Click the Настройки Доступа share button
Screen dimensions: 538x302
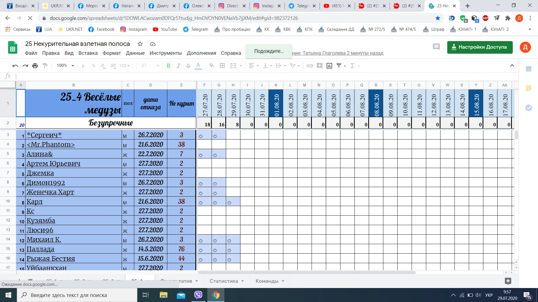click(480, 47)
